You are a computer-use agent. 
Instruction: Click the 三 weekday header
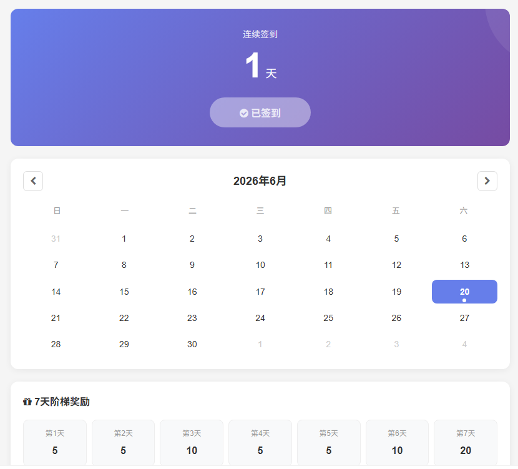[x=260, y=210]
